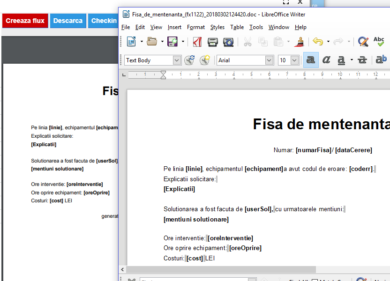Open Find & Replace
The height and width of the screenshot is (281, 390).
click(363, 42)
